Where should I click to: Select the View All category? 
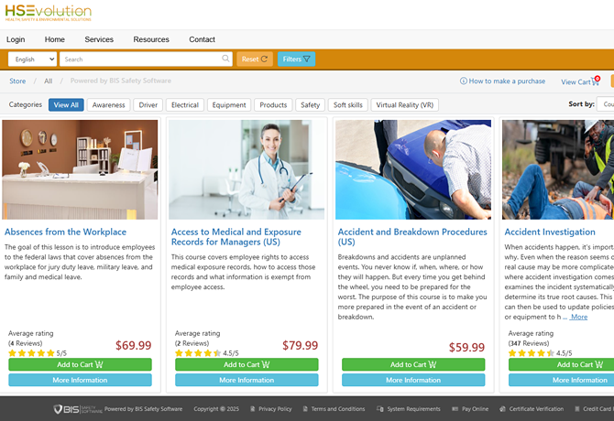click(x=66, y=104)
